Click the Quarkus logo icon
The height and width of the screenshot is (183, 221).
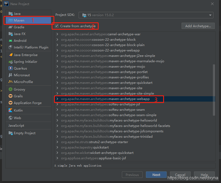[x=11, y=68]
